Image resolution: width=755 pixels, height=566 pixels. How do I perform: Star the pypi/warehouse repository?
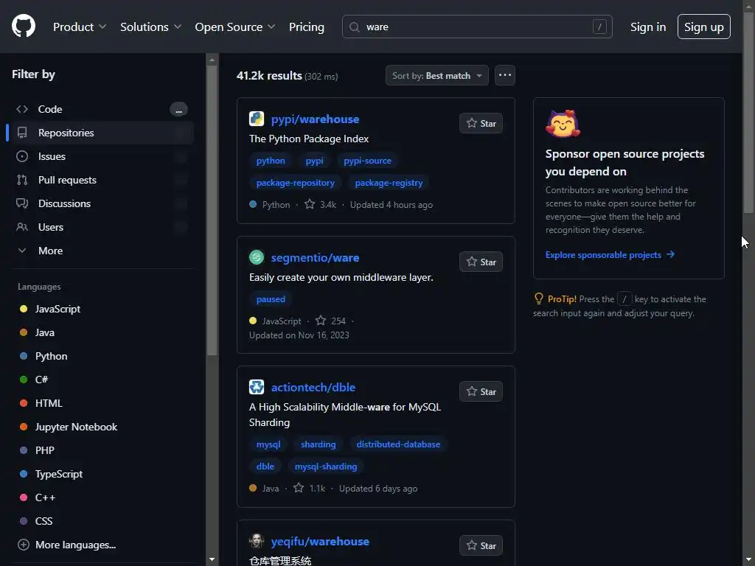(481, 123)
